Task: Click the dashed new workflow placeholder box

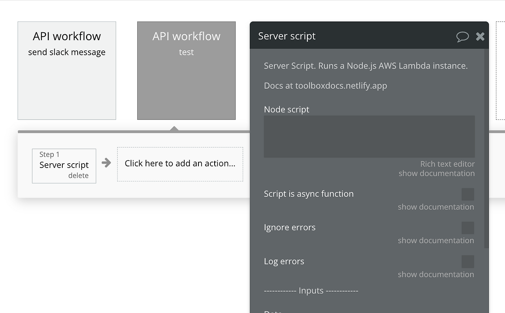Action: pos(500,71)
